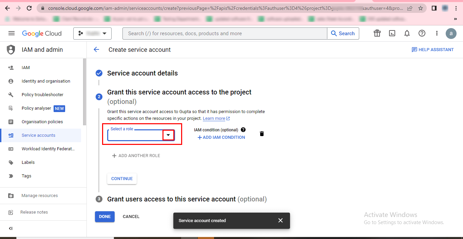Click the sidebar vertical scrollbar
Viewport: 463px width, 239px height.
point(84,92)
